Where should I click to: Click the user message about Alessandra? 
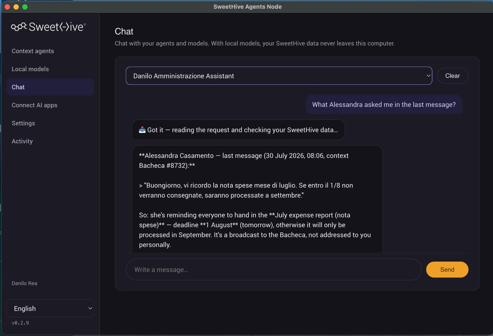point(384,105)
